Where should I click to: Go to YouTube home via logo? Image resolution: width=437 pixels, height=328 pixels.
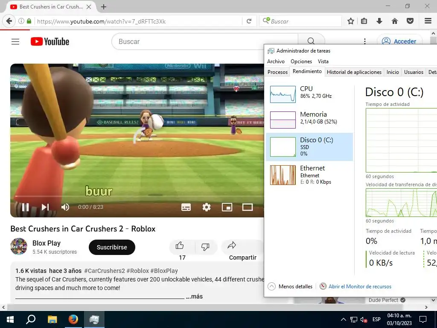[x=50, y=41]
